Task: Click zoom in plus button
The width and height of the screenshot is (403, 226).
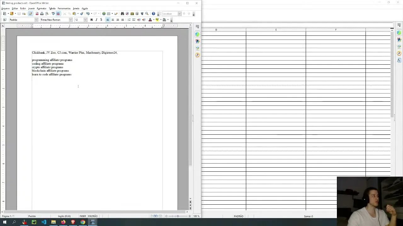Action: click(x=189, y=216)
